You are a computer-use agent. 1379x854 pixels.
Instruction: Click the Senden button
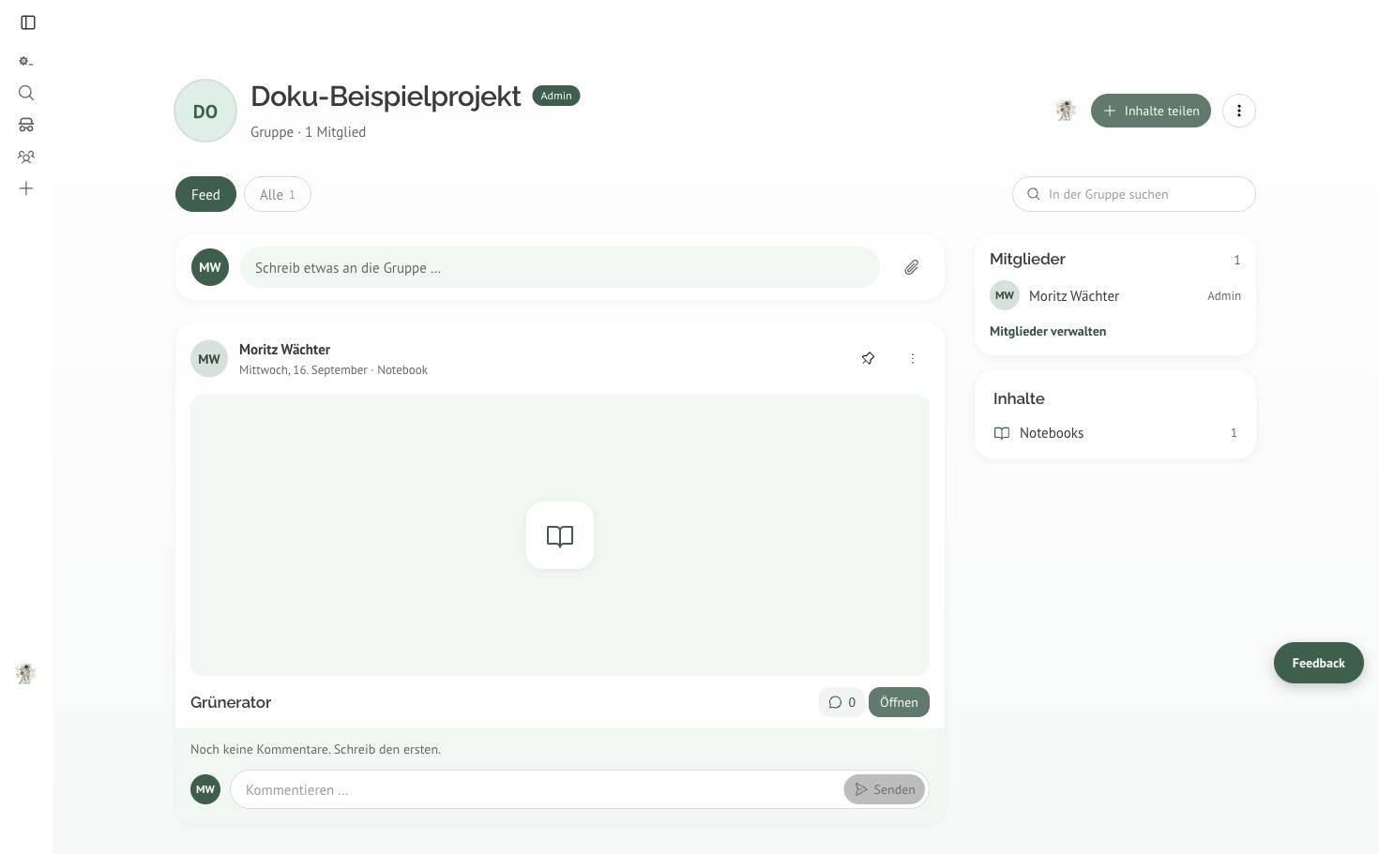pyautogui.click(x=885, y=789)
